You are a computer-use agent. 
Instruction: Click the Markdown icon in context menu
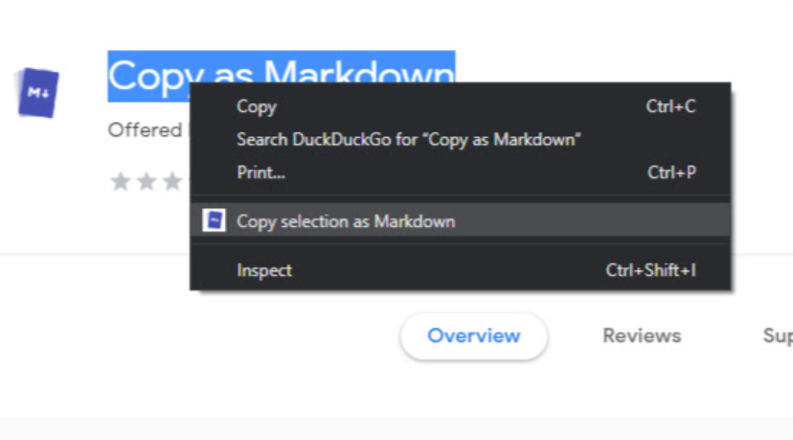[x=214, y=220]
